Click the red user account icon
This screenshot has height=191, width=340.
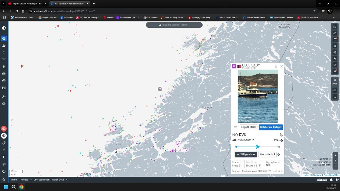(x=4, y=129)
